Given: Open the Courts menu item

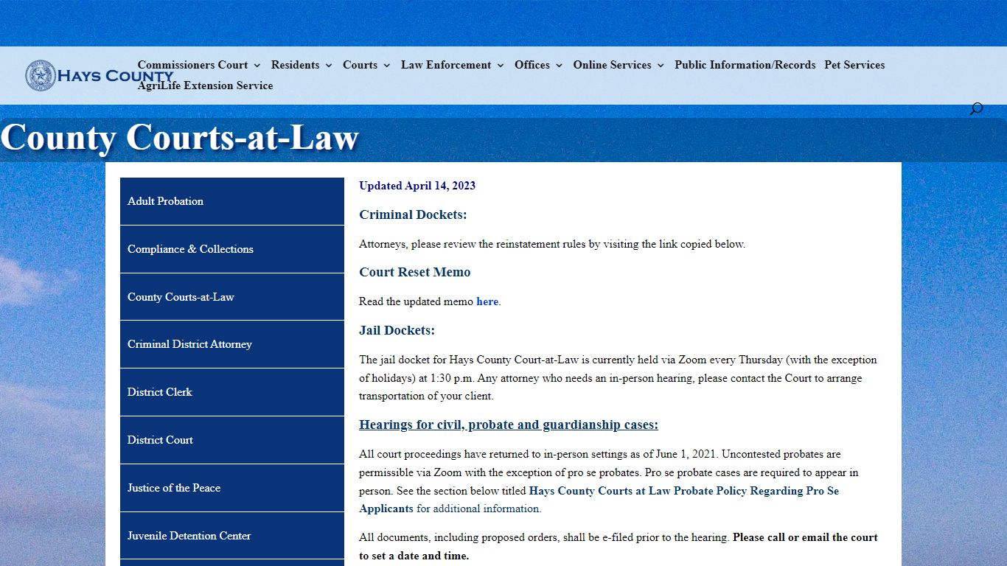Looking at the screenshot, I should point(360,65).
